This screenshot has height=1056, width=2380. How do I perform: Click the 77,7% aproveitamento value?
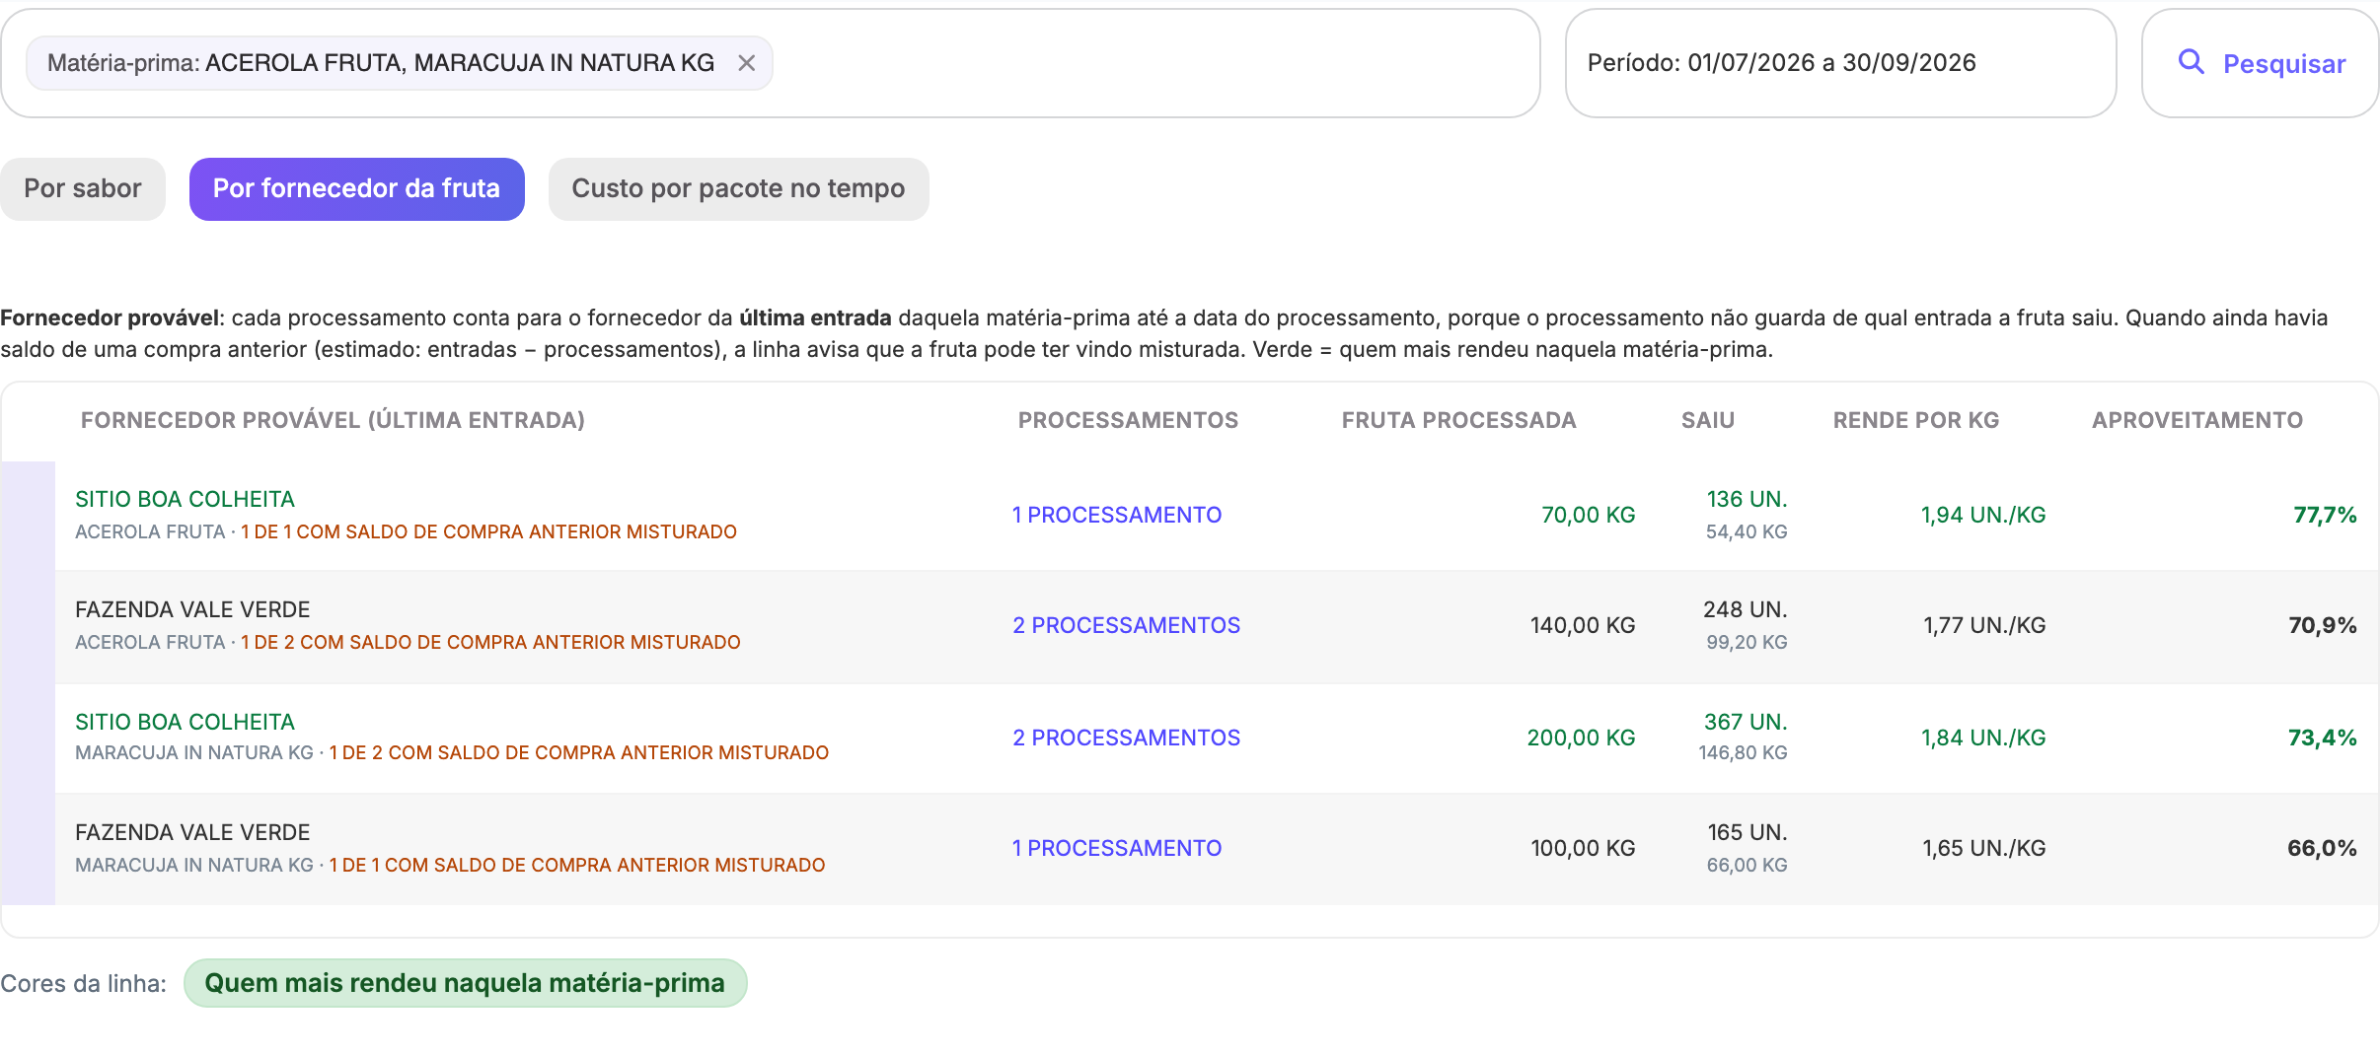click(x=2325, y=515)
